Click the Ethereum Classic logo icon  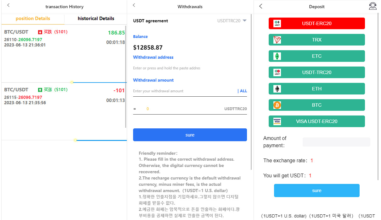point(277,56)
